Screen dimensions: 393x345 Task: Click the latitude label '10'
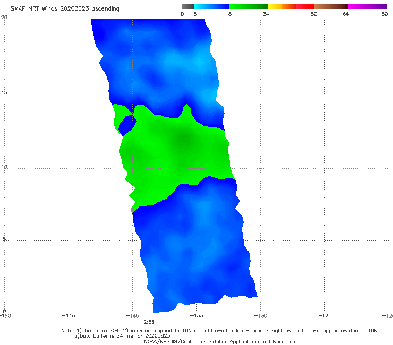click(x=4, y=167)
